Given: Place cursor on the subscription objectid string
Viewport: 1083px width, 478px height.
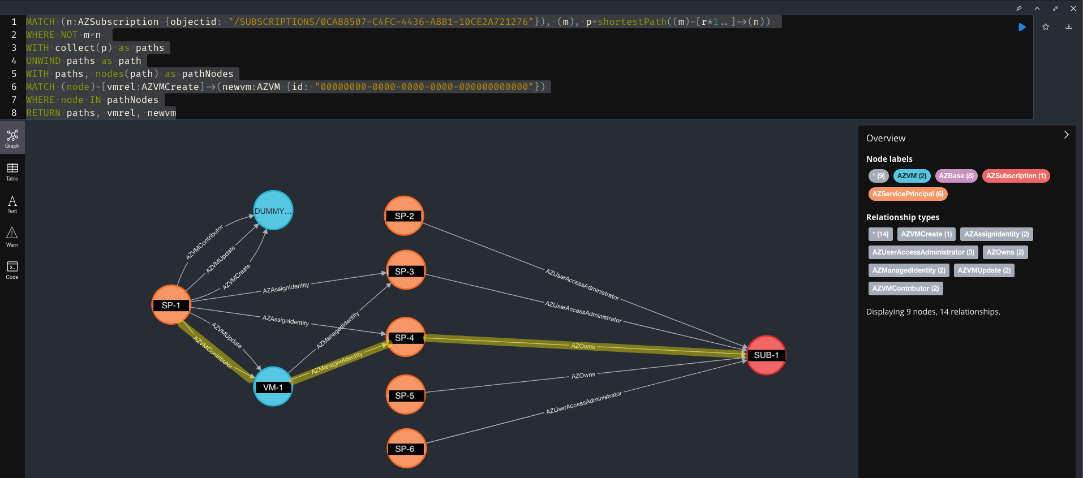Looking at the screenshot, I should [x=381, y=21].
